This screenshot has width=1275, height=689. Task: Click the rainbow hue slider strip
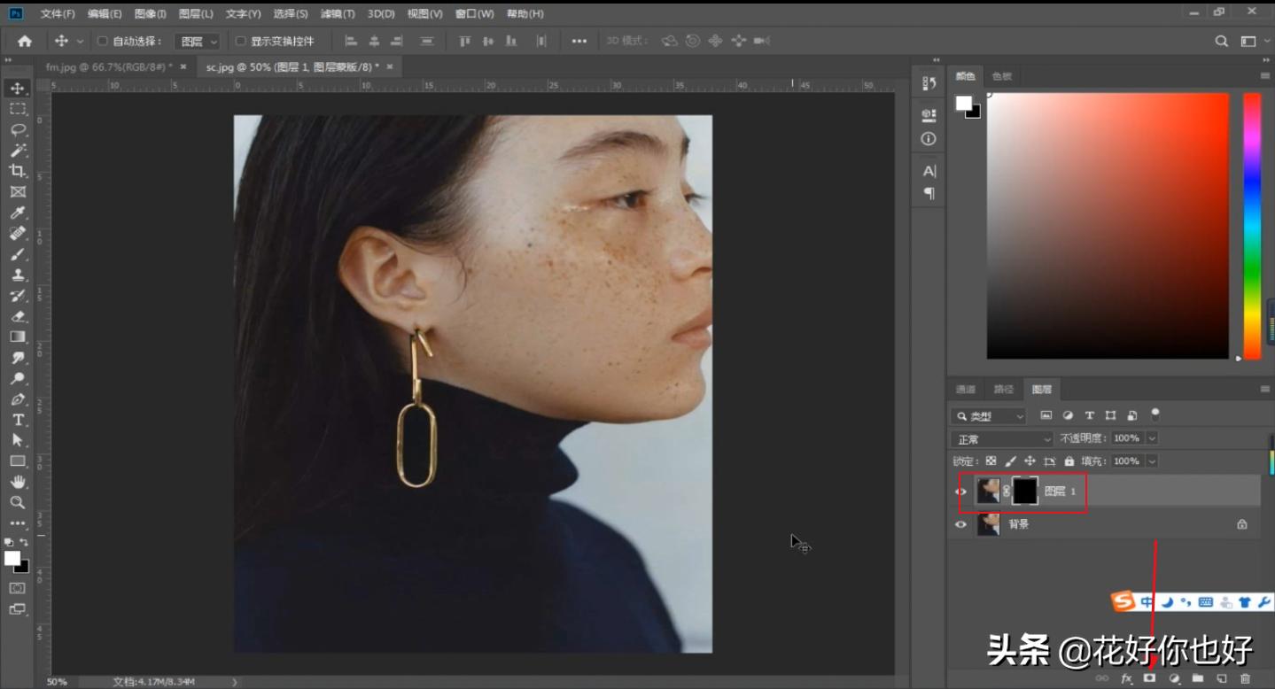(x=1251, y=226)
